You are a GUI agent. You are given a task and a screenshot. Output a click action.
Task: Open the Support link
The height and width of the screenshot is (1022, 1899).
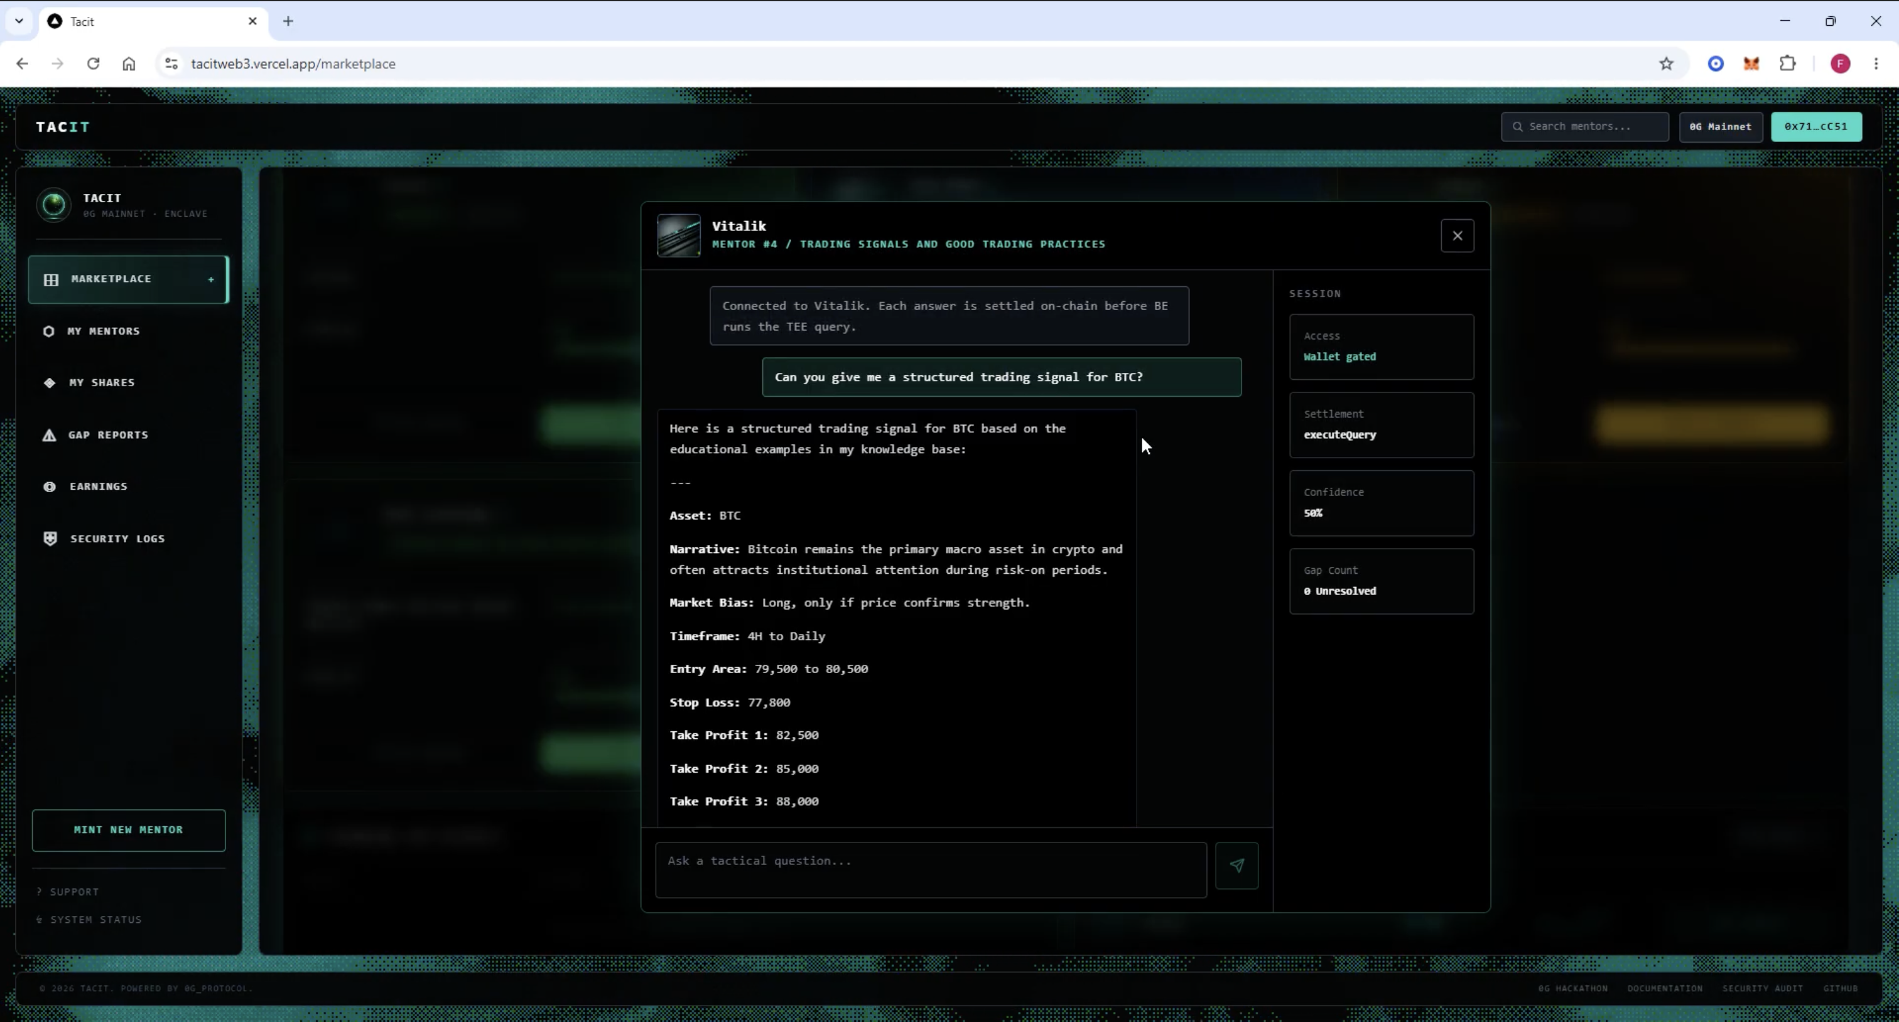coord(68,892)
